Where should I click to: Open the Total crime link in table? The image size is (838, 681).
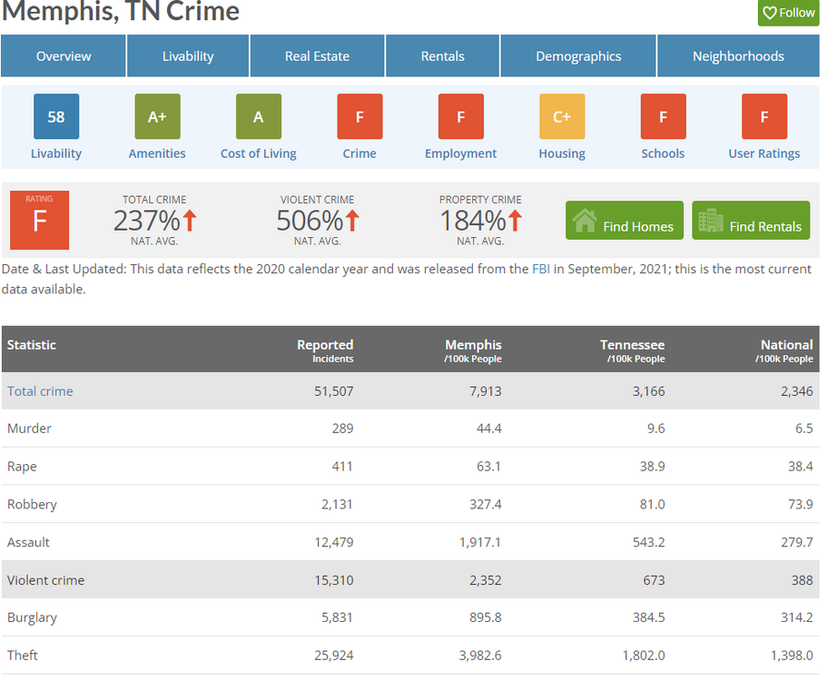[x=40, y=391]
